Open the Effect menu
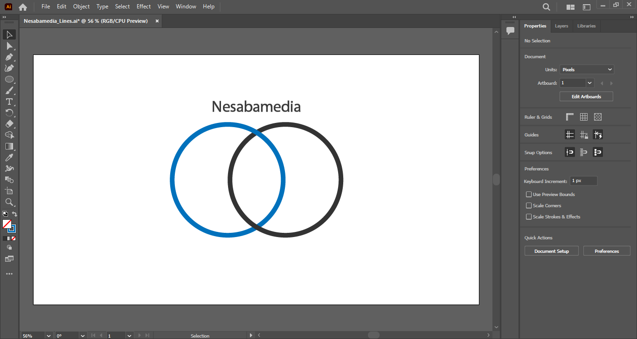The height and width of the screenshot is (339, 637). (144, 7)
